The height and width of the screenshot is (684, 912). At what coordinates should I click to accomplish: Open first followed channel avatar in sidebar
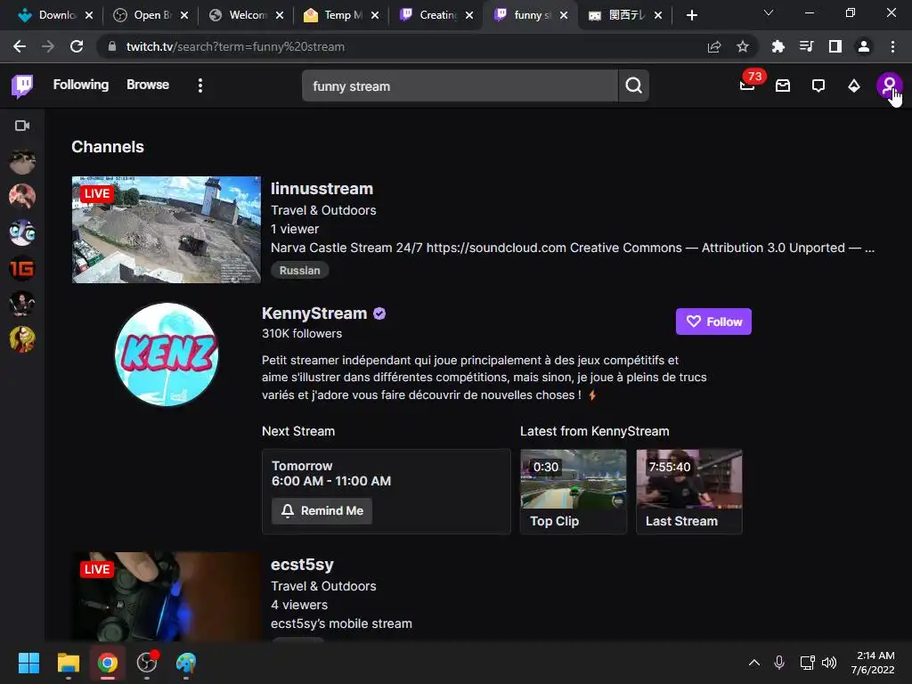point(22,162)
